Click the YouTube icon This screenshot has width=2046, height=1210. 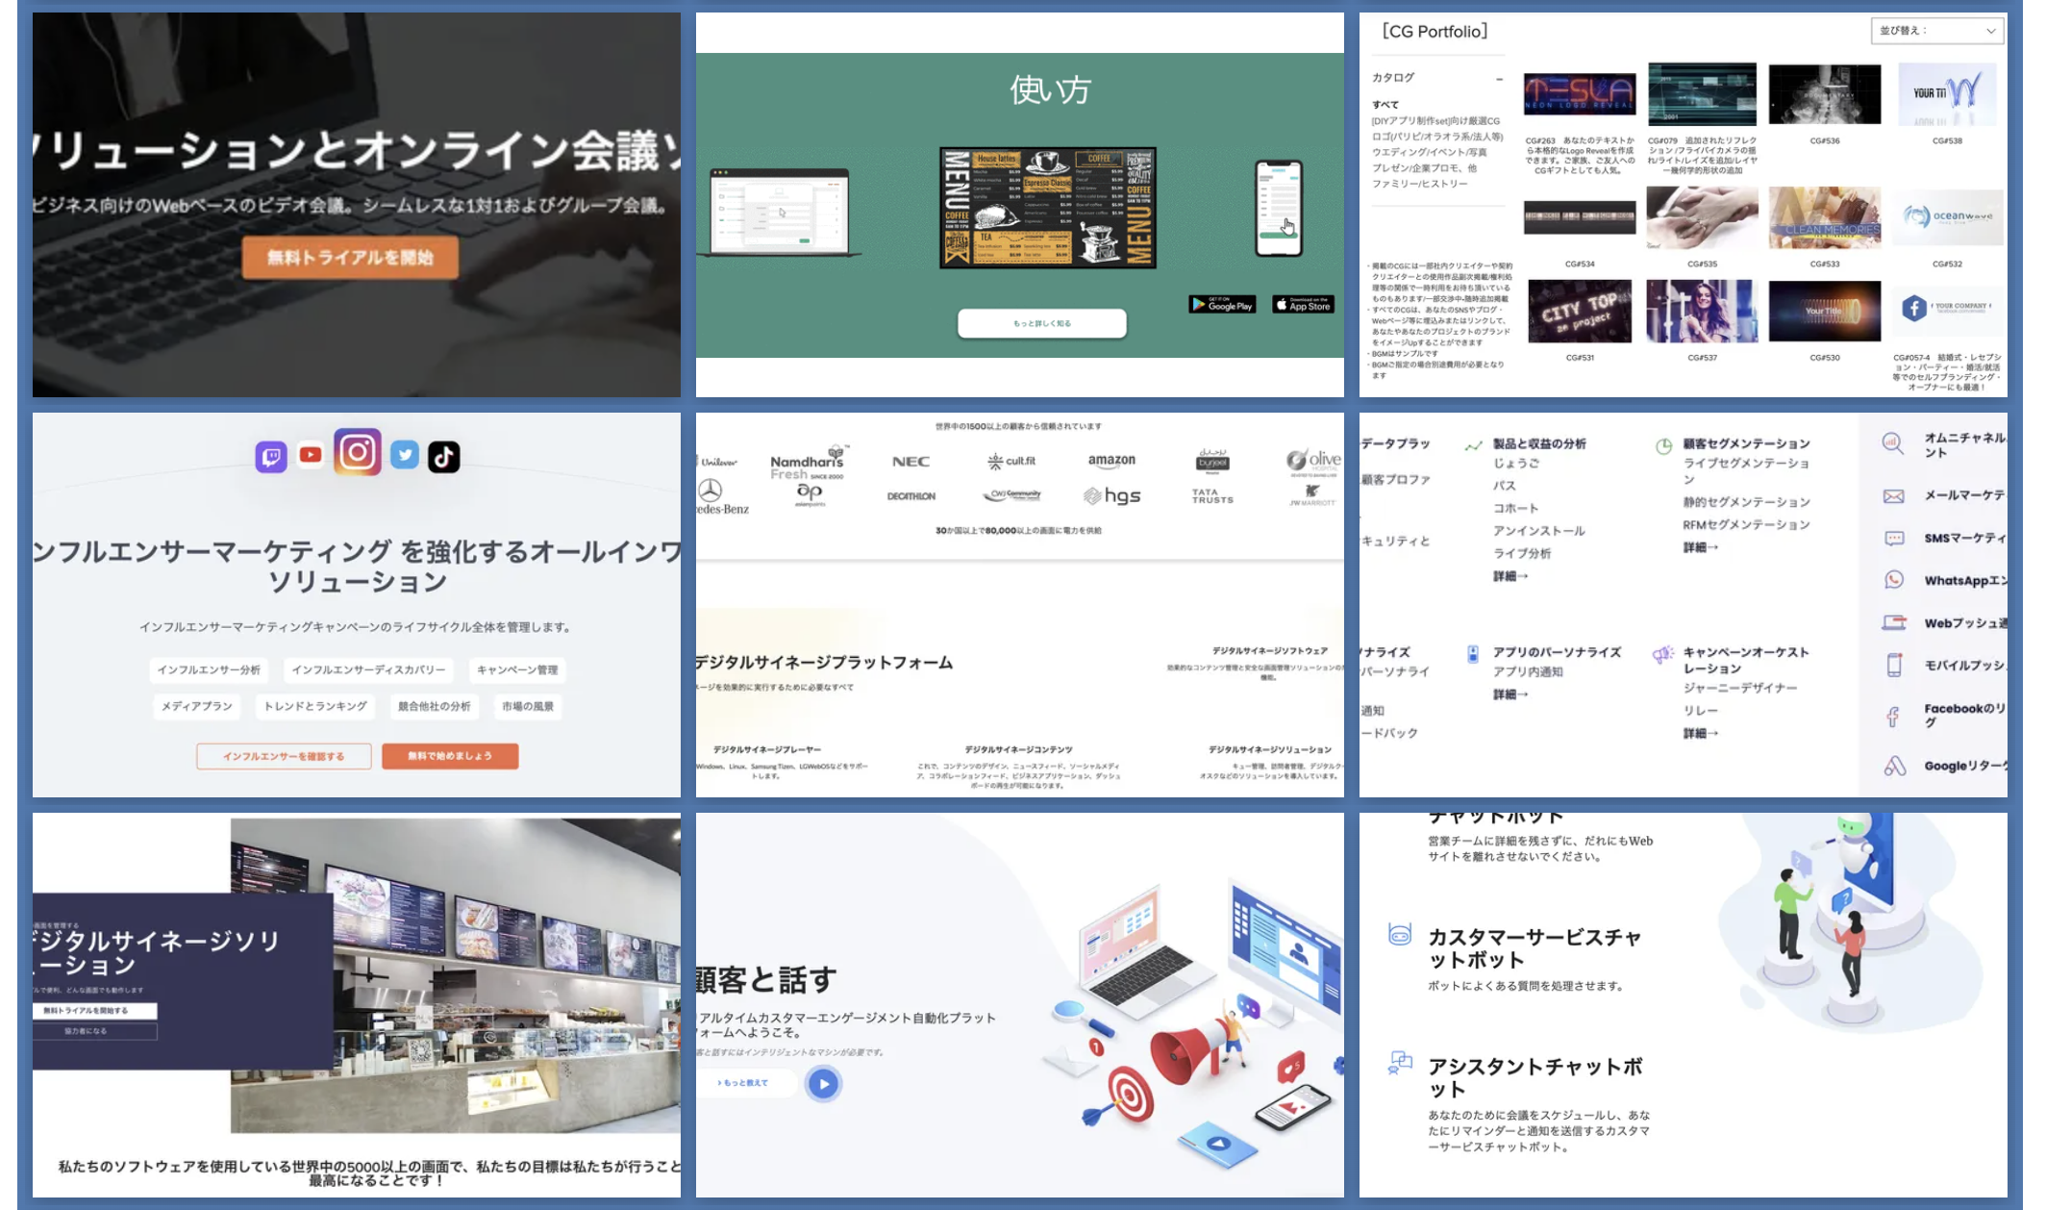311,455
